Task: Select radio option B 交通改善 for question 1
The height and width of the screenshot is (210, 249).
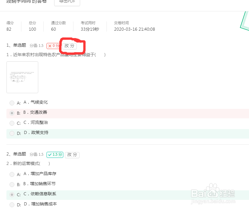Action: [12, 113]
